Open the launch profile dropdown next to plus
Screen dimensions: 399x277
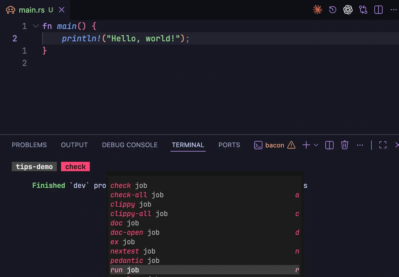click(316, 145)
